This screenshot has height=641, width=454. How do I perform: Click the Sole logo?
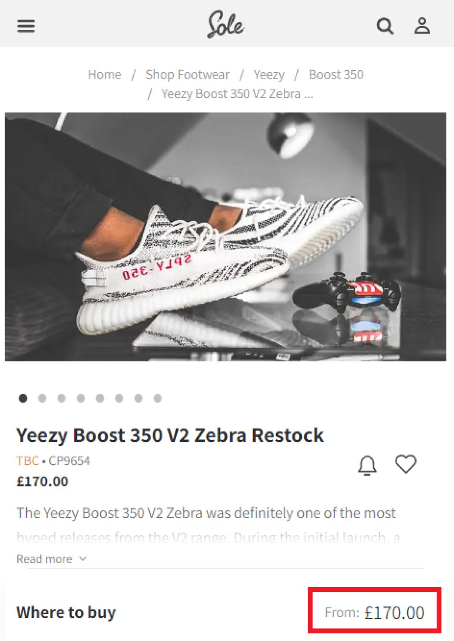tap(226, 25)
